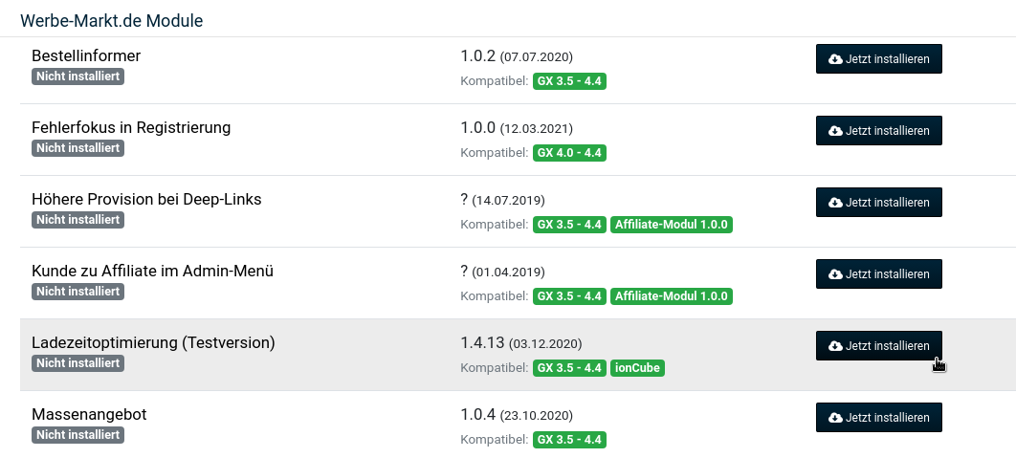
Task: Click cloud icon for Ladezeitoptimierung row
Action: (836, 346)
